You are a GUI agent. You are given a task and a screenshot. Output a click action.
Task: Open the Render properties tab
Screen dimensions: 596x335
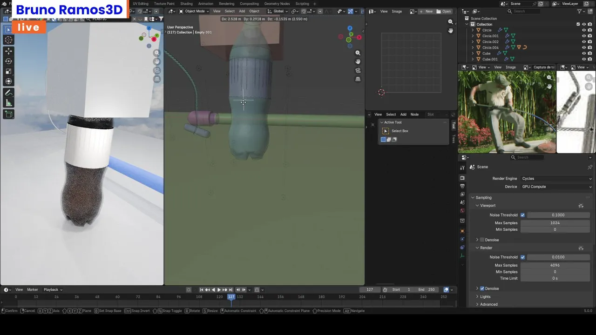coord(462,178)
